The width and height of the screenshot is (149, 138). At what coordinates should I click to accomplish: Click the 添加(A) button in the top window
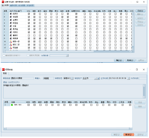[140, 11]
